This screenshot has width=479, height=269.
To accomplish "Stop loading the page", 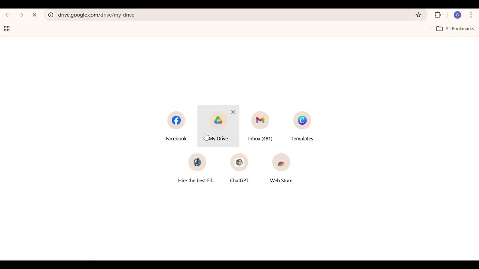I will point(34,15).
